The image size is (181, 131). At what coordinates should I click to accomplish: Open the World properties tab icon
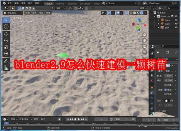click(152, 81)
